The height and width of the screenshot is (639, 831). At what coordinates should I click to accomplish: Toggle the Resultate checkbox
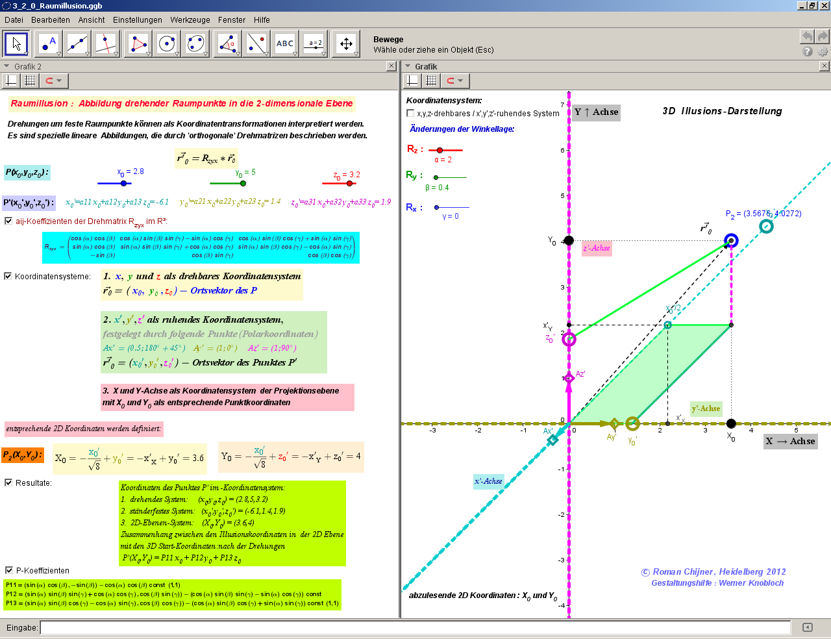click(8, 482)
